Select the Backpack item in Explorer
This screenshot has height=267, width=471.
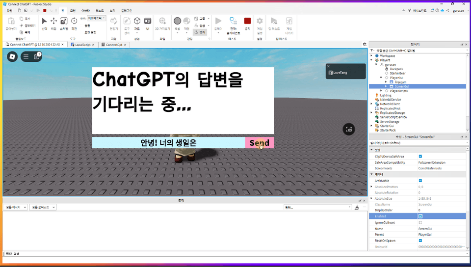pyautogui.click(x=396, y=69)
